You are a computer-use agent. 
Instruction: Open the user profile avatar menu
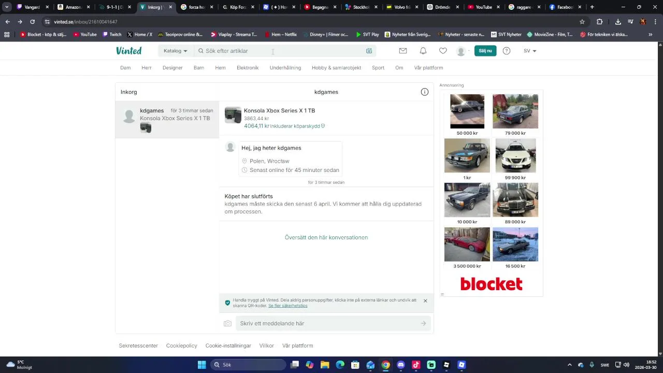click(x=462, y=51)
